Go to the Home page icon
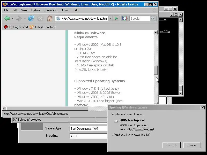The image size is (207, 155). (x=50, y=18)
